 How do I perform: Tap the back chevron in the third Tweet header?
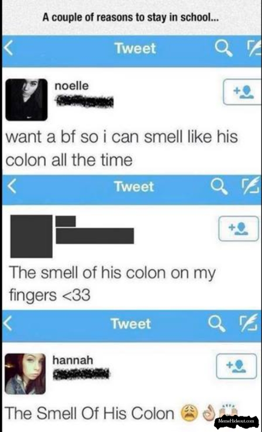pyautogui.click(x=8, y=323)
